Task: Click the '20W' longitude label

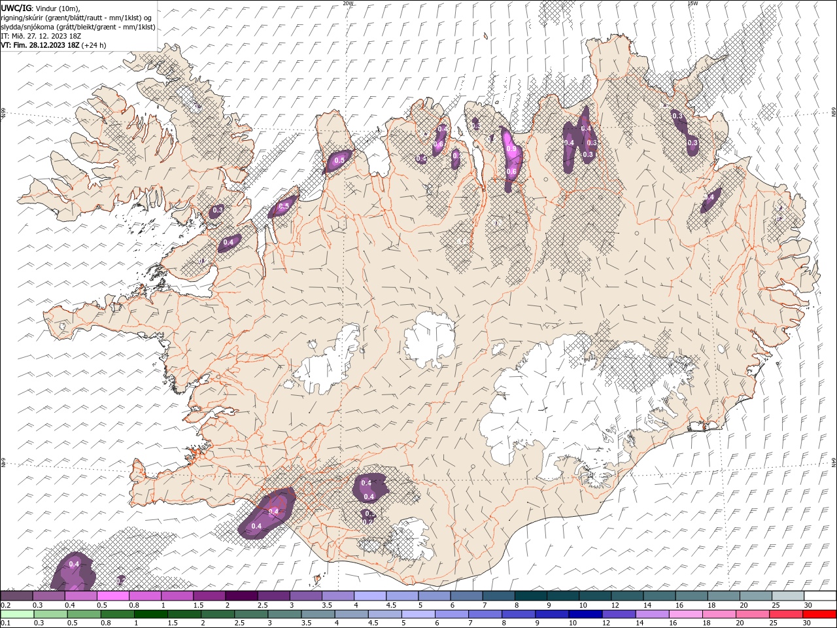Action: pyautogui.click(x=348, y=3)
